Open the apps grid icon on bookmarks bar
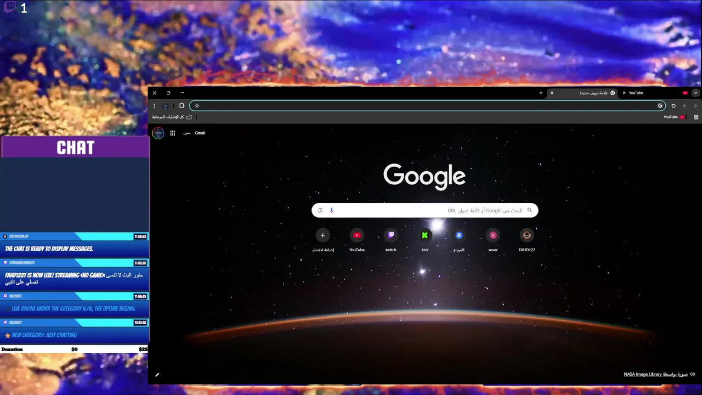 click(x=696, y=117)
